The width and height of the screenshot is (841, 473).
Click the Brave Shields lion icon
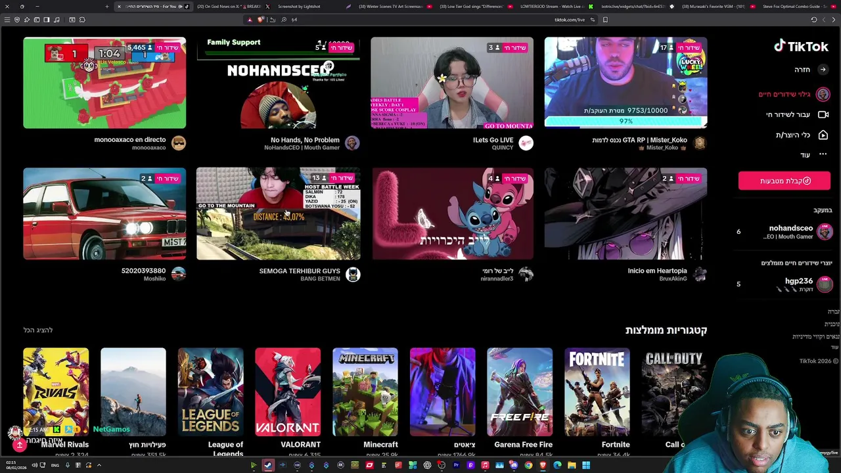pyautogui.click(x=260, y=20)
